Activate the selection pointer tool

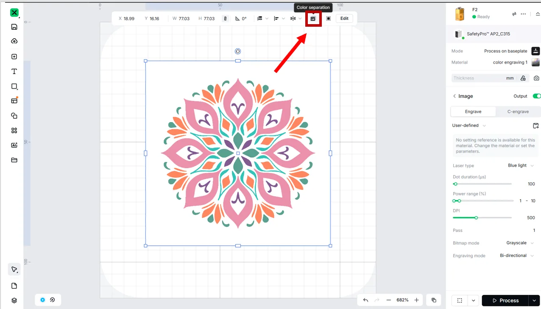click(14, 269)
